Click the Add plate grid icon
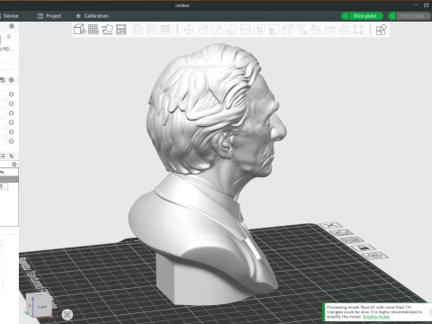The width and height of the screenshot is (432, 324). tap(94, 30)
